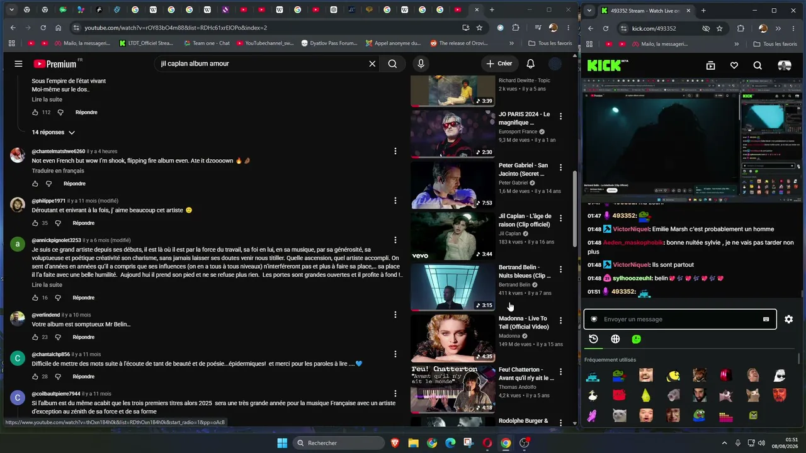Dislike the comment by @chantelmatshwe6260
The height and width of the screenshot is (453, 806).
(x=48, y=184)
